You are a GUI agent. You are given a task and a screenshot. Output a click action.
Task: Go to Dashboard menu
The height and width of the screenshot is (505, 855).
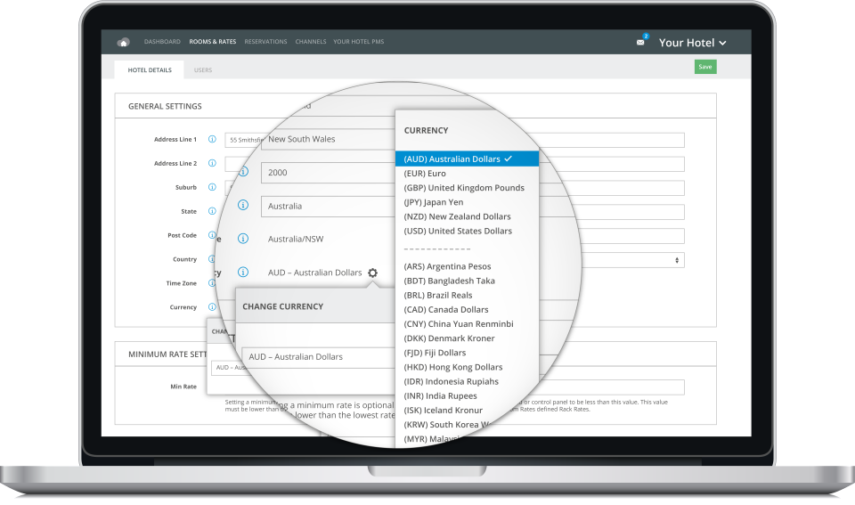[x=162, y=42]
